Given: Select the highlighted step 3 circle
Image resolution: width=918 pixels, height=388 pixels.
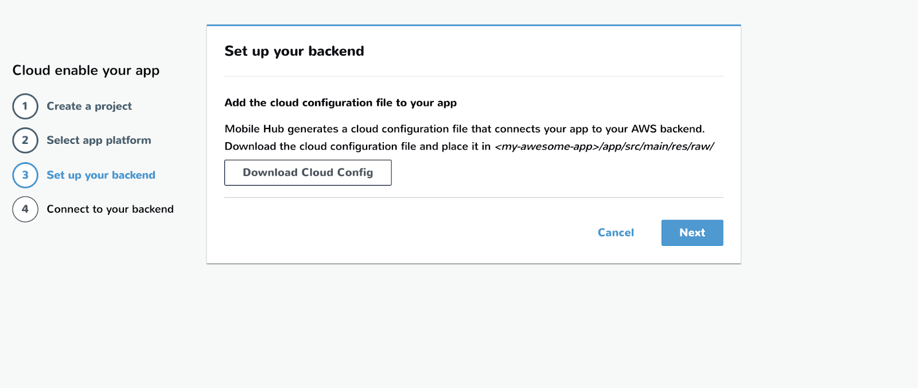Looking at the screenshot, I should [x=25, y=175].
